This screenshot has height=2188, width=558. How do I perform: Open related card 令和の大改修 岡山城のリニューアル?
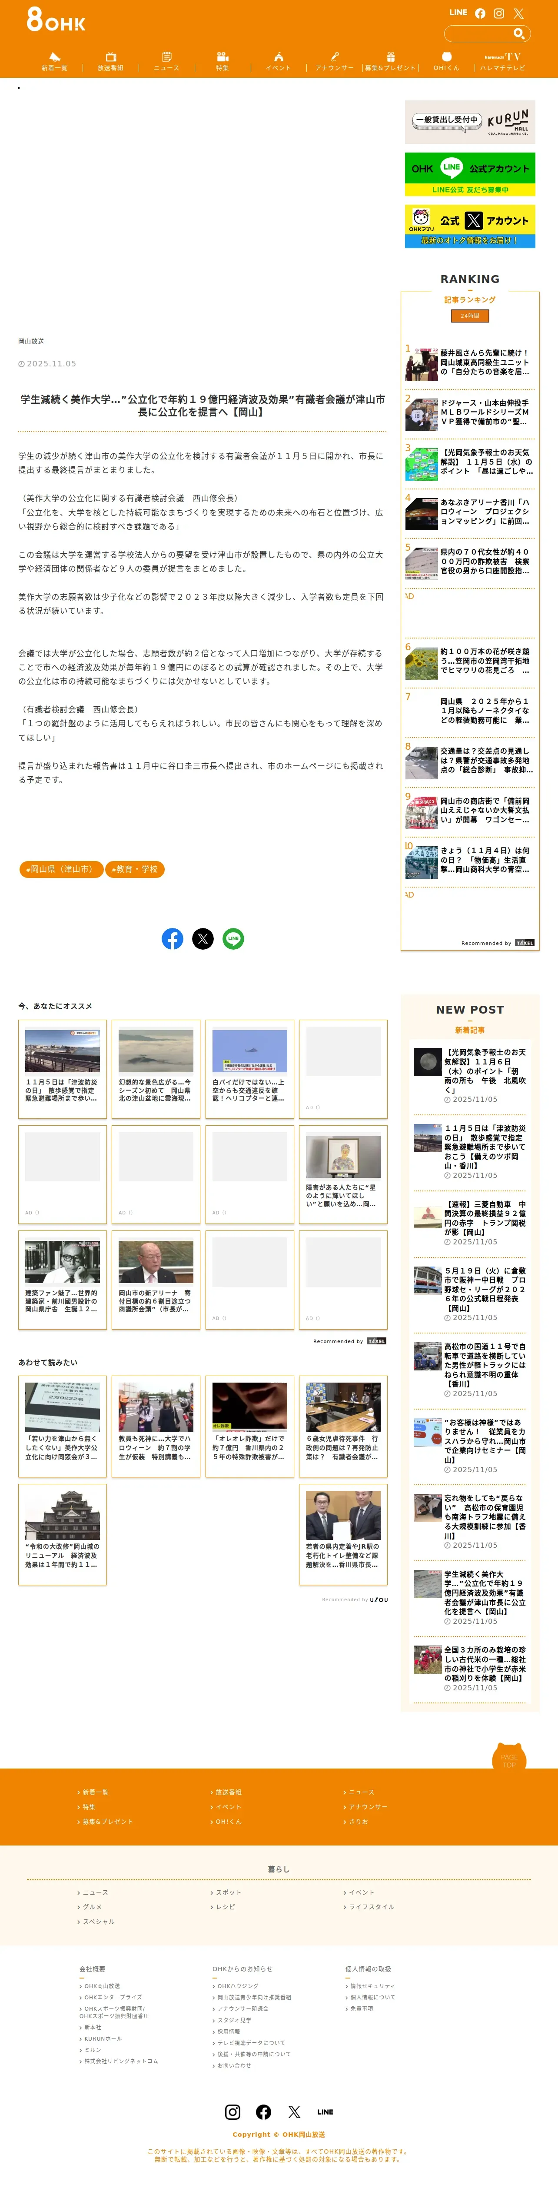(x=63, y=1534)
